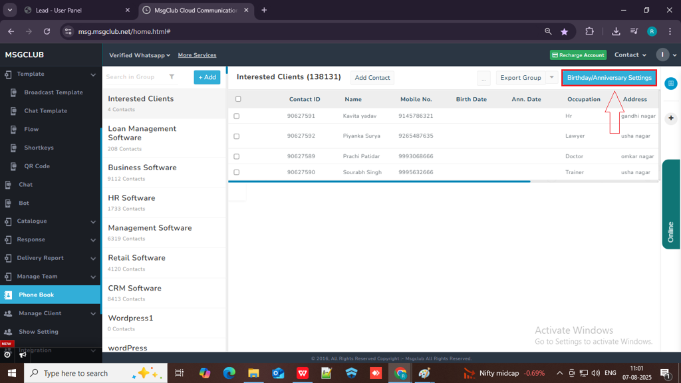Select the Loan Management Software group
The image size is (681, 383).
tap(164, 138)
